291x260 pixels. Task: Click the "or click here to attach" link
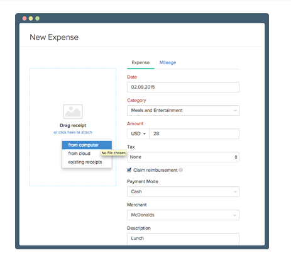pyautogui.click(x=73, y=132)
